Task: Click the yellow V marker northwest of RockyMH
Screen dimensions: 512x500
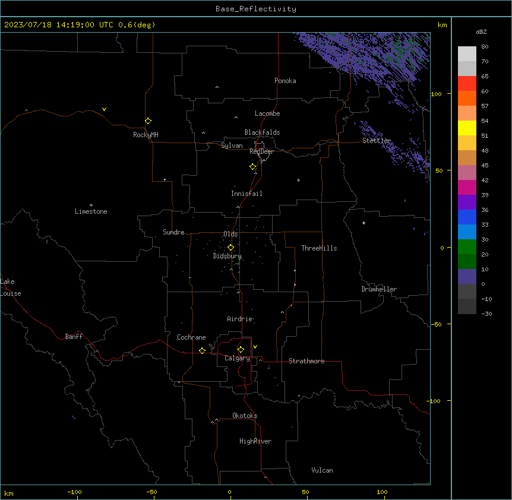Action: point(104,109)
